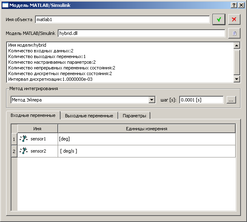Click the line Количество настраиваемых параметров:2
The width and height of the screenshot is (247, 222).
point(52,62)
